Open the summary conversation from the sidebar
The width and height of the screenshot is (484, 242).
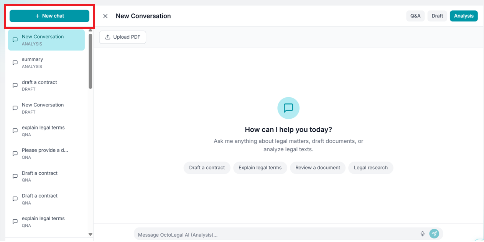pyautogui.click(x=46, y=62)
